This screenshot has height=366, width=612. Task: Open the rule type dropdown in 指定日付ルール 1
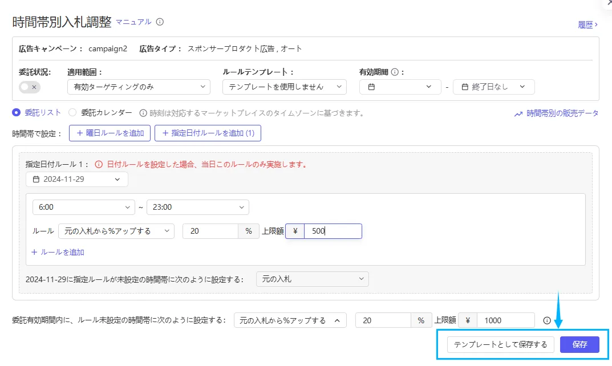pos(116,231)
